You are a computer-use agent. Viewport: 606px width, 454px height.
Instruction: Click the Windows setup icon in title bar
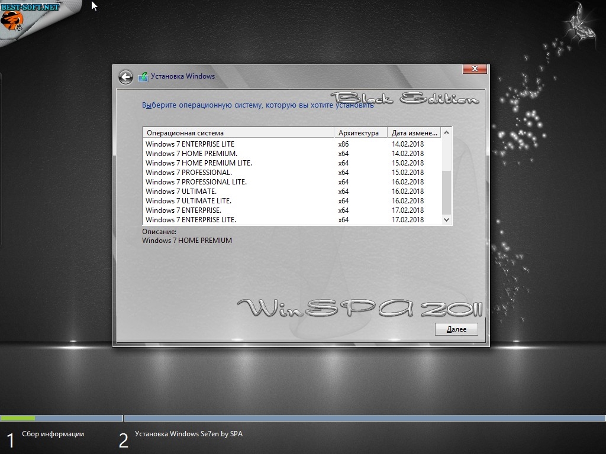click(x=143, y=77)
